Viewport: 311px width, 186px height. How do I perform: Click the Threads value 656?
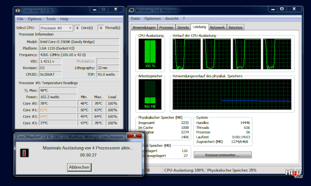[x=247, y=127]
